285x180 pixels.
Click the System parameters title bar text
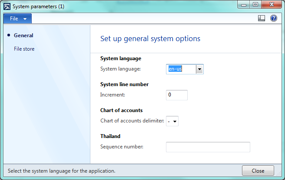[38, 6]
